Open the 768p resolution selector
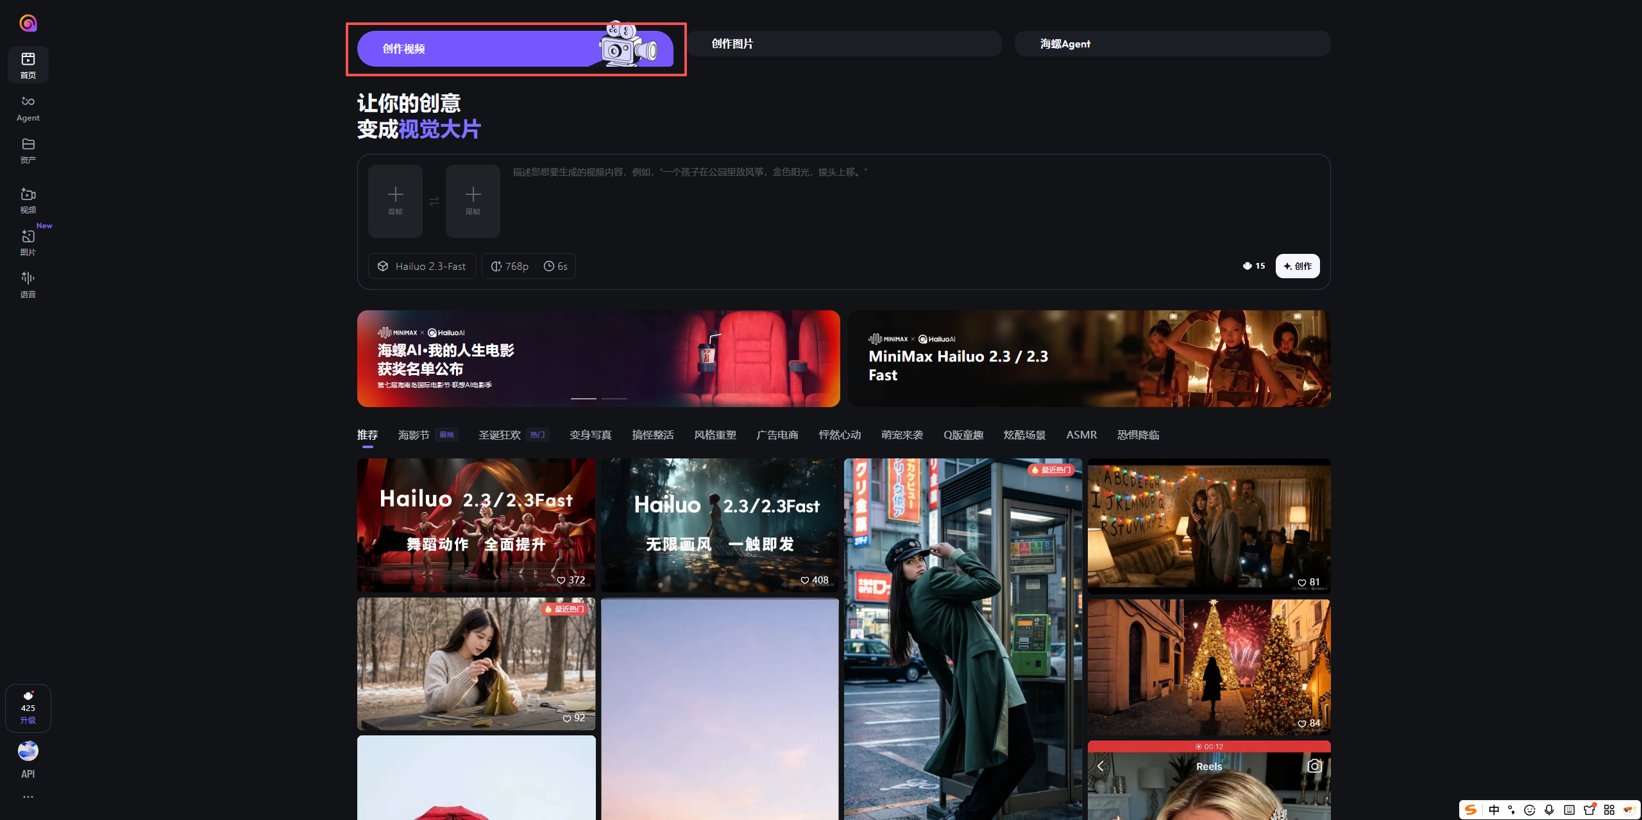1642x820 pixels. 510,266
